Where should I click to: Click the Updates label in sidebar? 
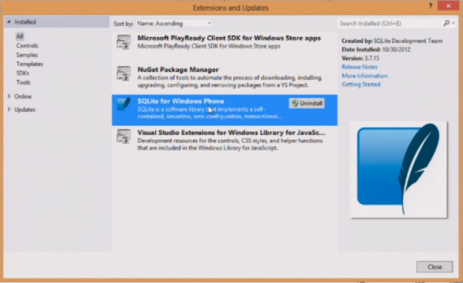coord(25,110)
